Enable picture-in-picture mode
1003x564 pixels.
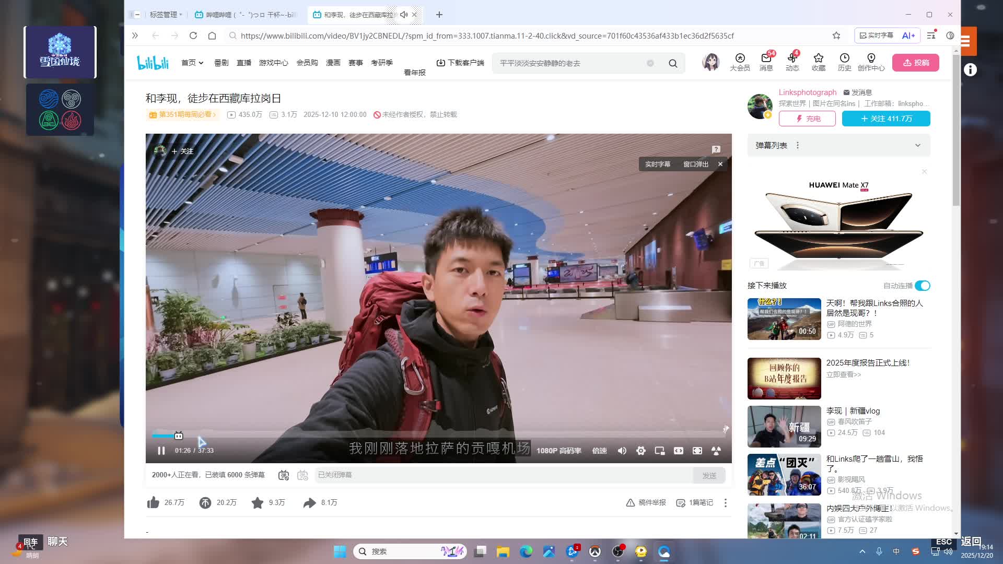659,451
